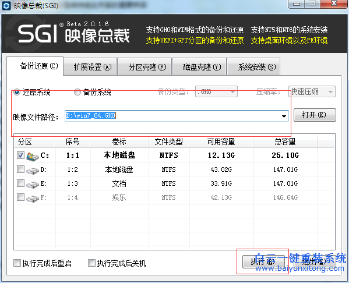Viewport: 349px width, 283px height.
Task: Sort by the 序号 column header
Action: [x=73, y=141]
